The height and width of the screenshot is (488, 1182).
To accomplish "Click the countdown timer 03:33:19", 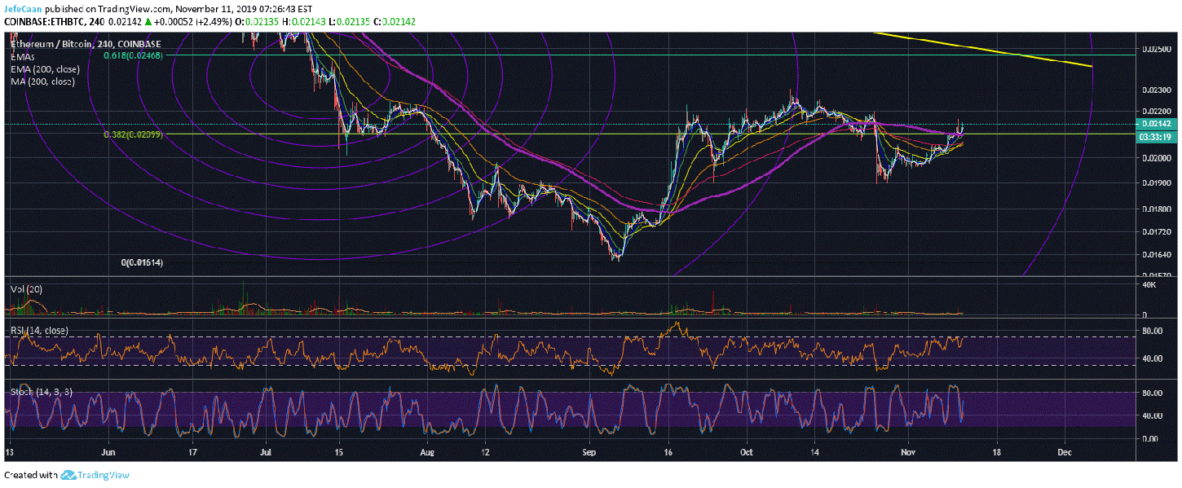I will (1158, 138).
